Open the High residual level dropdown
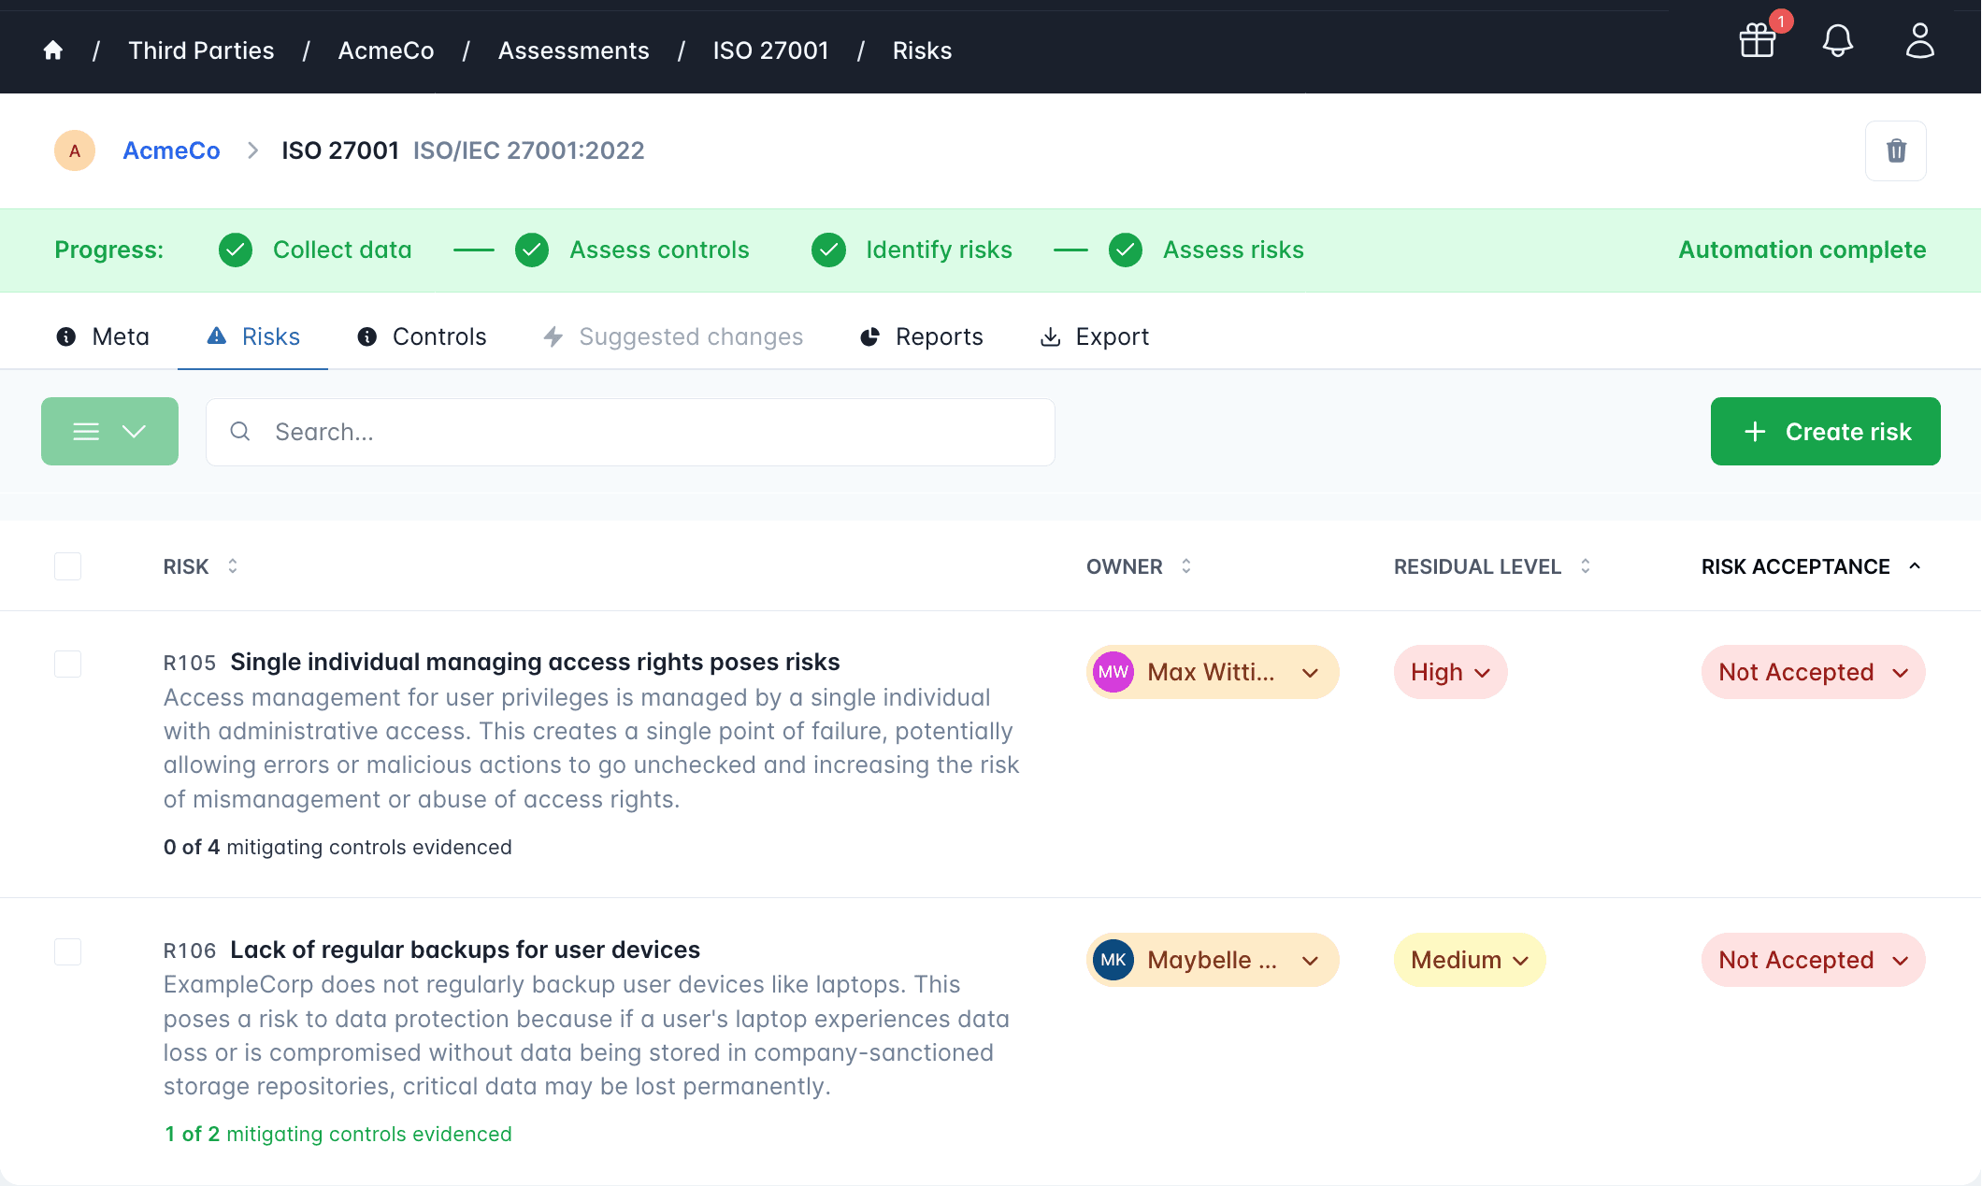 click(1449, 672)
